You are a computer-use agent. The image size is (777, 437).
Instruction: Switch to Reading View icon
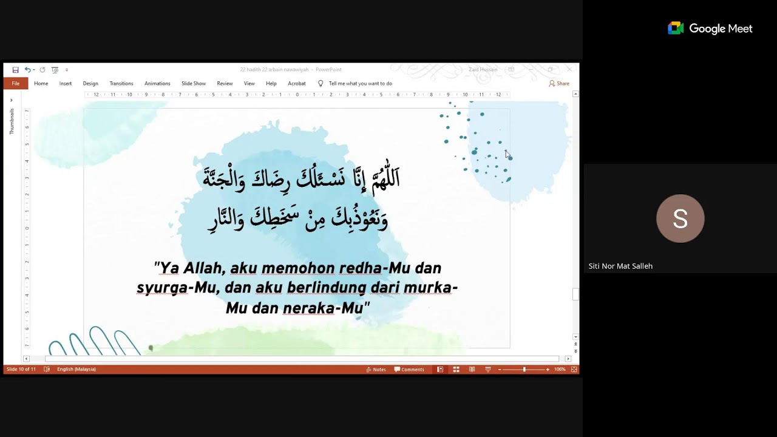tap(472, 370)
